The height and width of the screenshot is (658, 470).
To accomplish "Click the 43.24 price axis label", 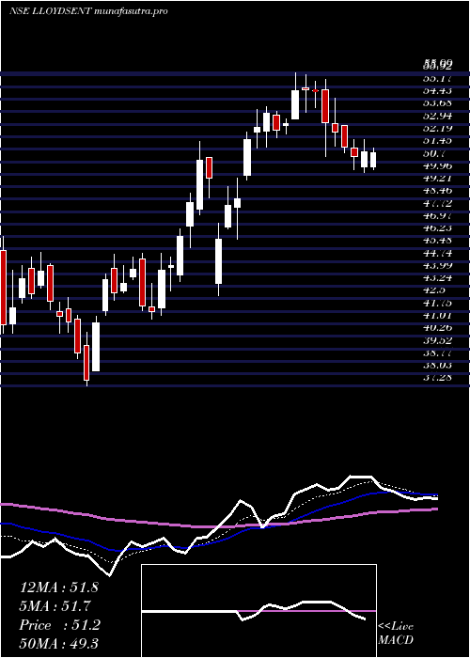I will (437, 278).
